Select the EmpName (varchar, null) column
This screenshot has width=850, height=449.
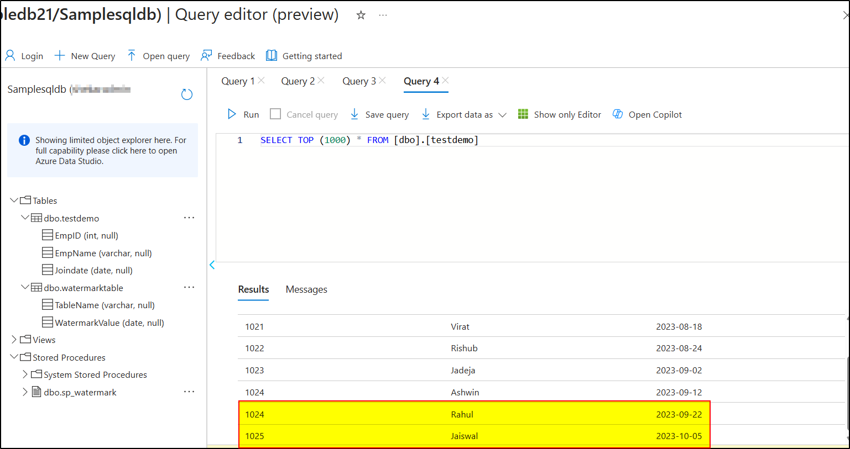(103, 253)
